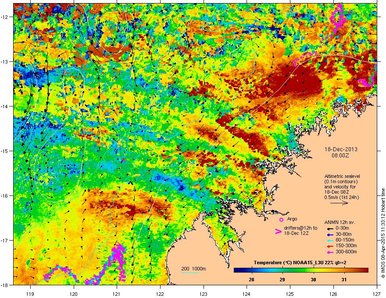Click the '0.5m/s (1kt 24h)' scale text

[341, 197]
